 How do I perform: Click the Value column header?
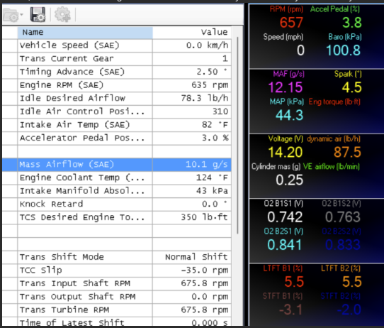pyautogui.click(x=192, y=33)
